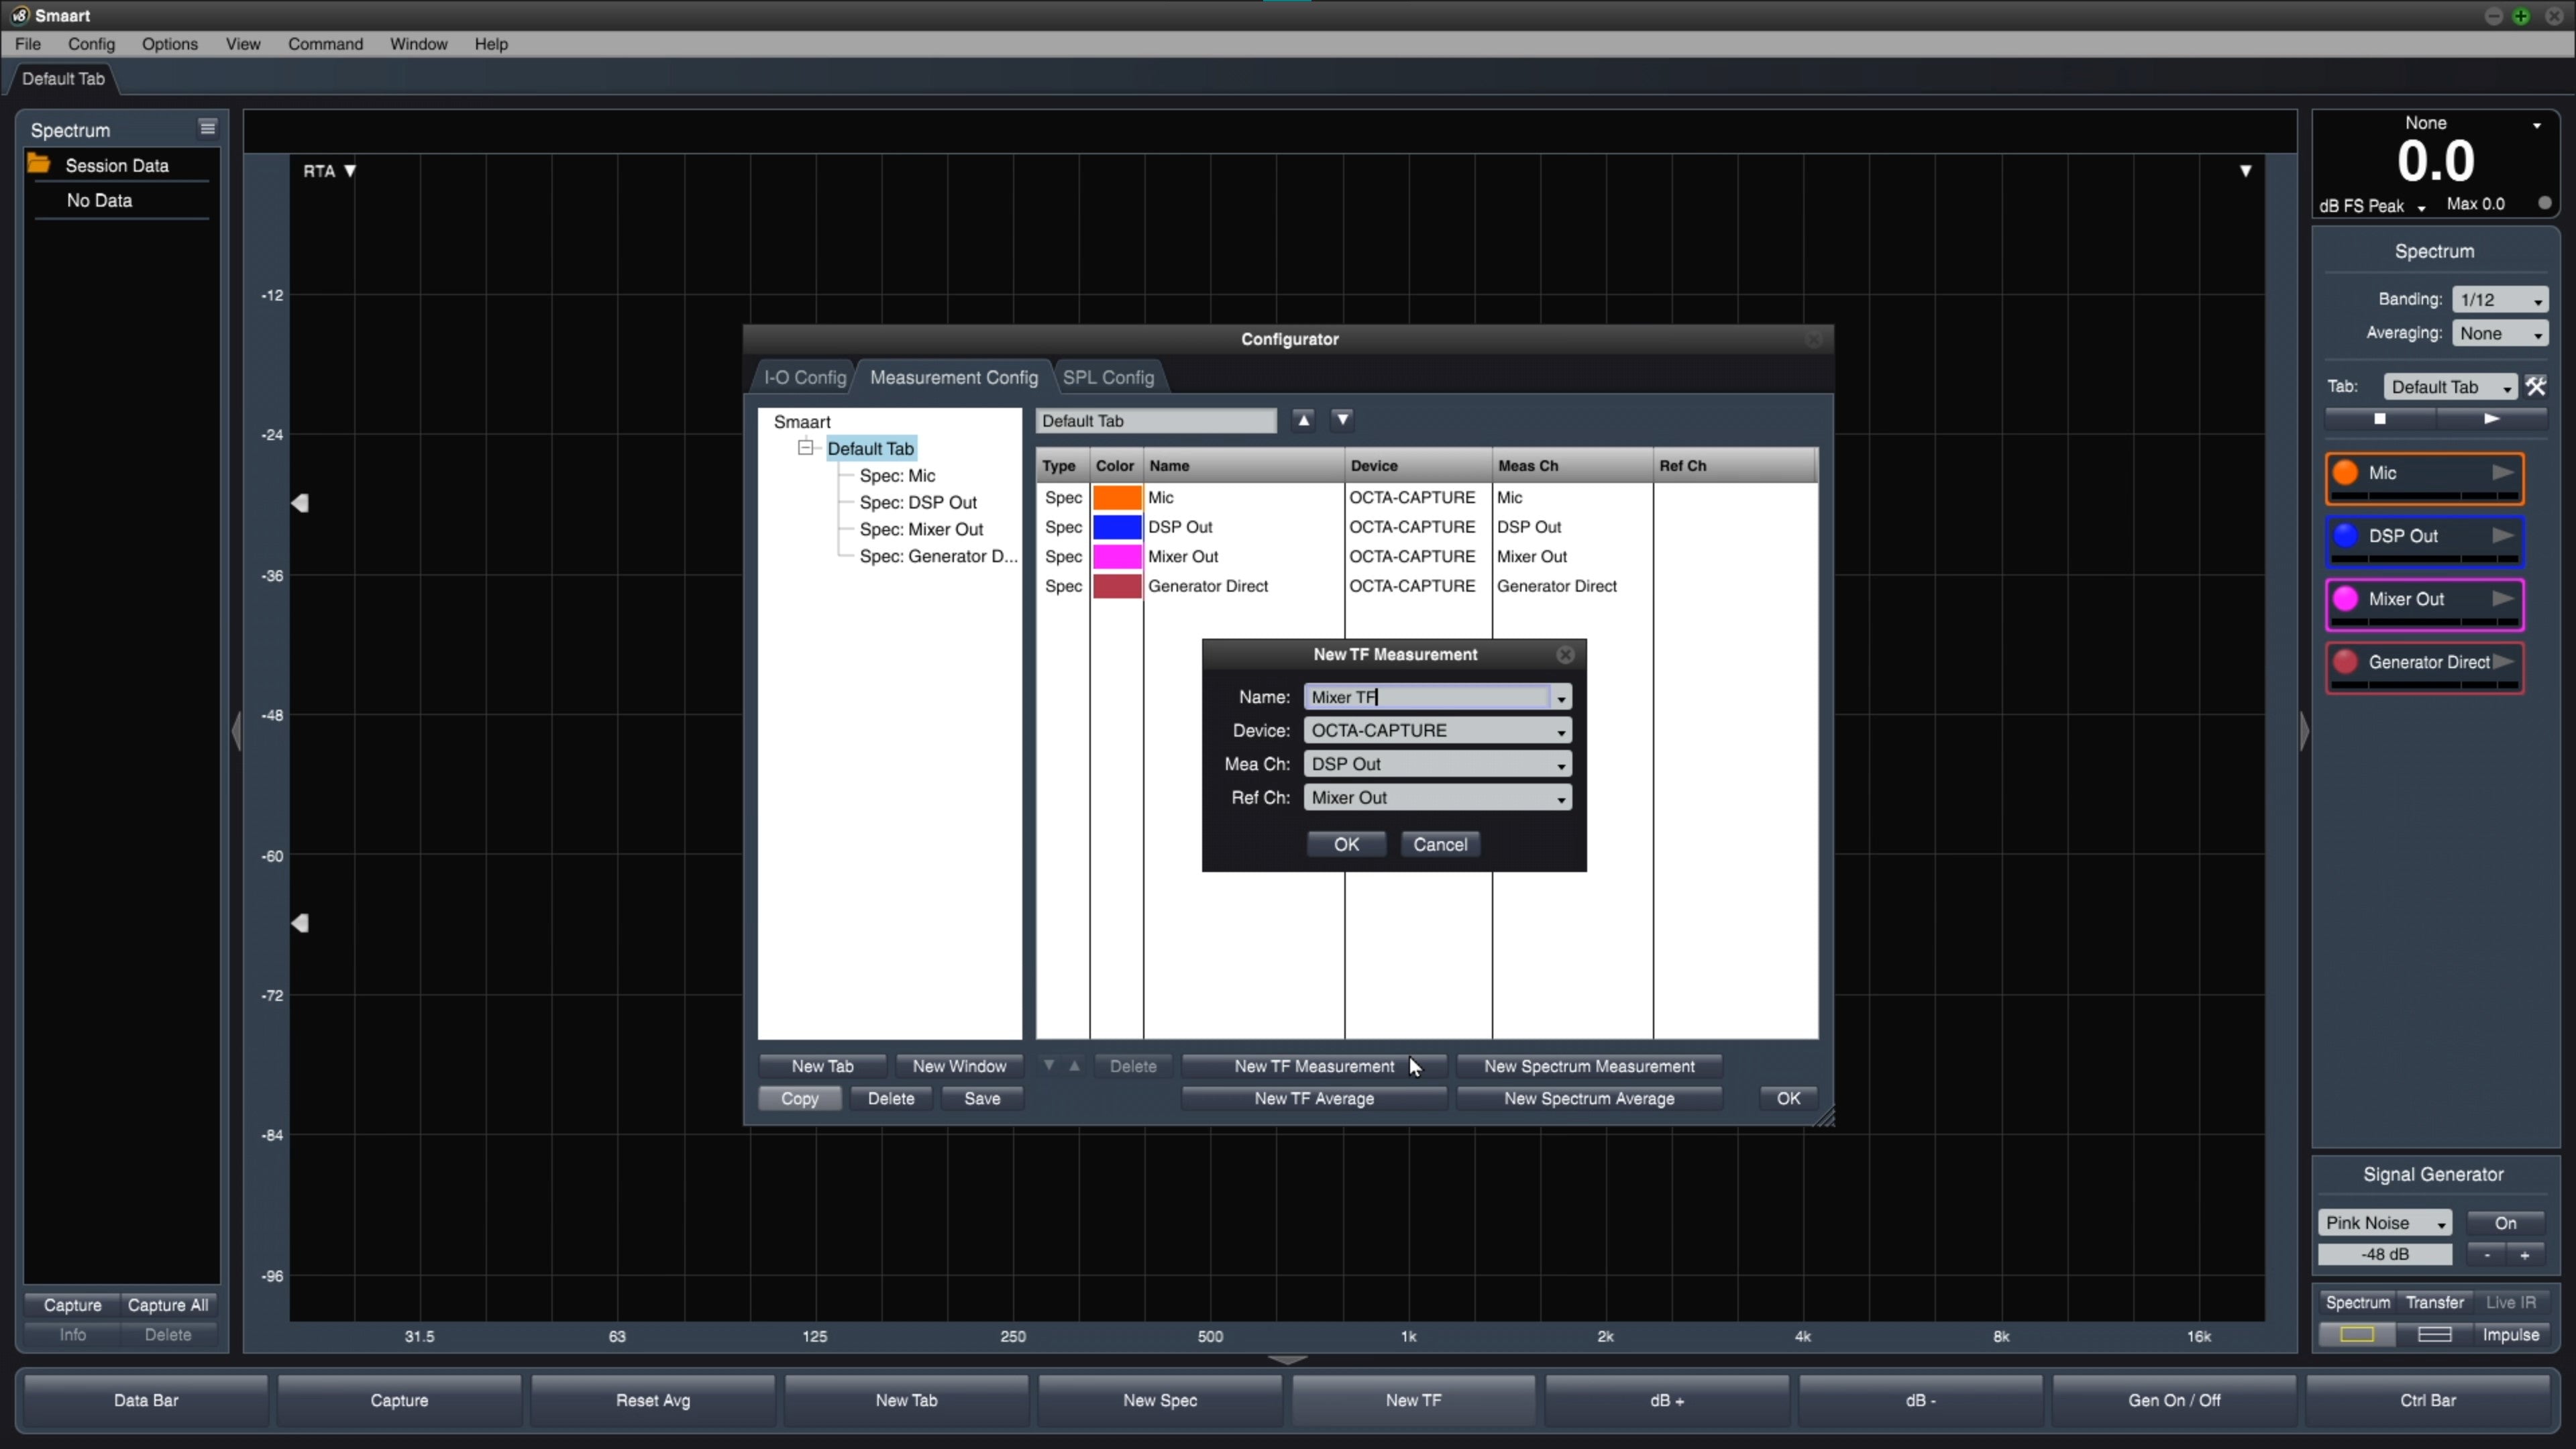Click the upper Y-axis range marker arrow
The width and height of the screenshot is (2576, 1449).
coord(300,503)
